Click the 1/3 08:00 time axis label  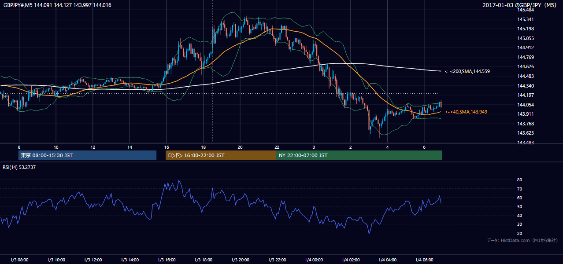[x=19, y=260]
